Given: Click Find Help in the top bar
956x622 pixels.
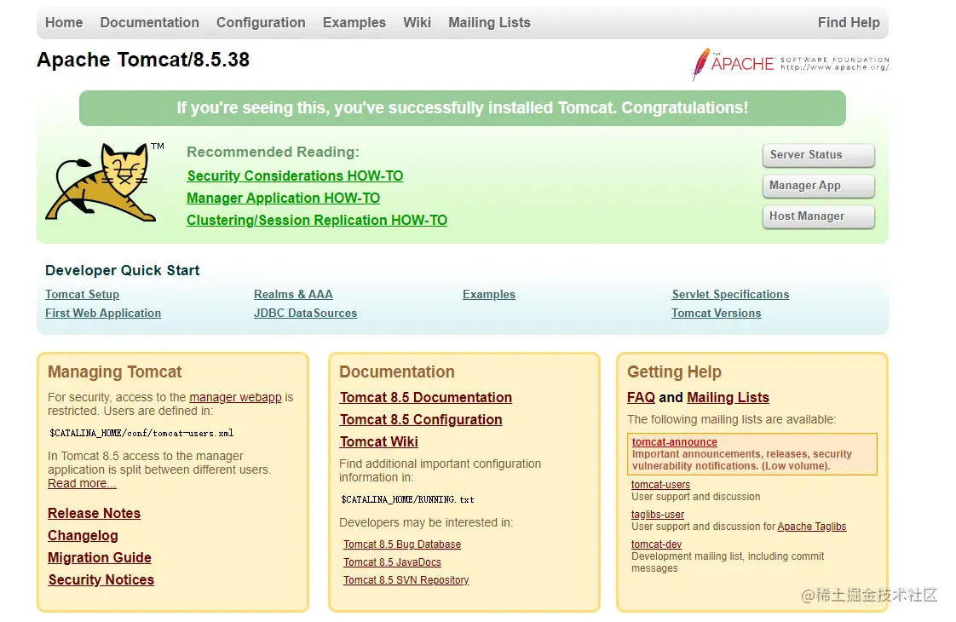Looking at the screenshot, I should pyautogui.click(x=849, y=22).
